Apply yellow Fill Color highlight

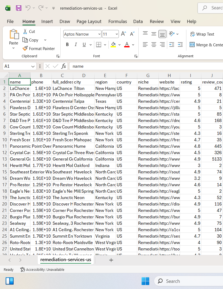[113, 44]
